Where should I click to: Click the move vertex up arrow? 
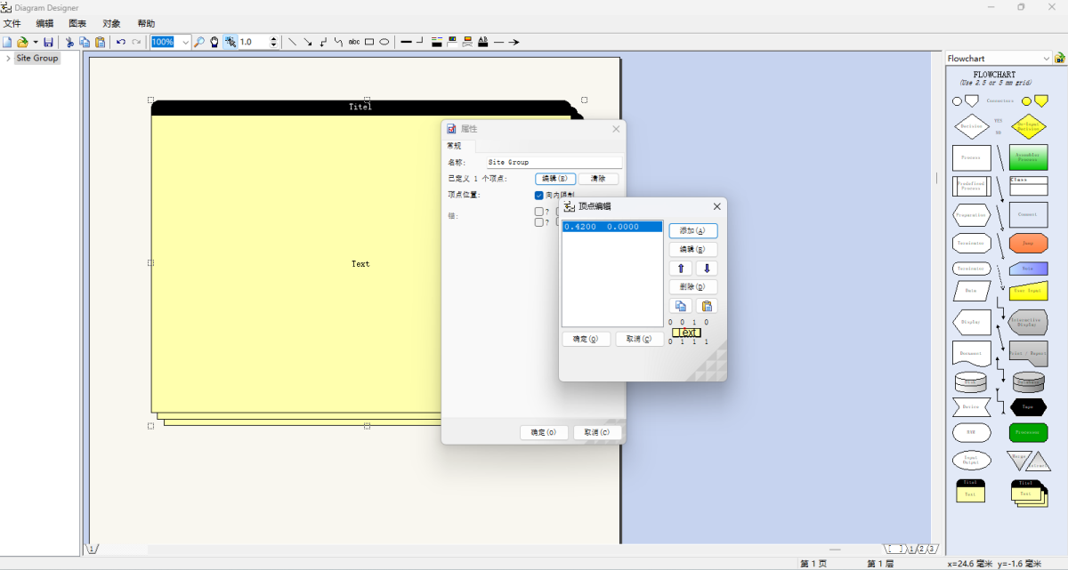[x=681, y=269]
